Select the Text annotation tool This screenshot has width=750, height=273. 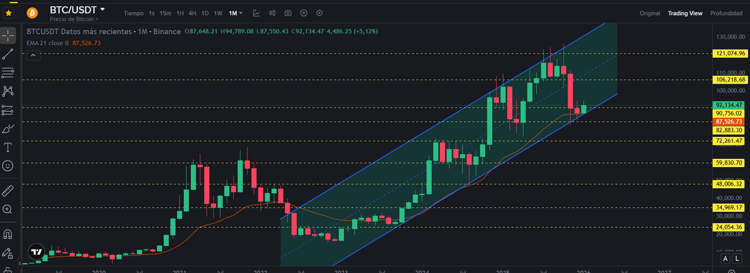(x=8, y=148)
